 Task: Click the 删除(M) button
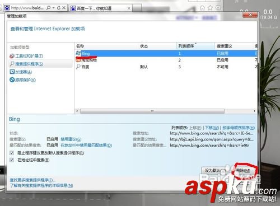coord(244,170)
